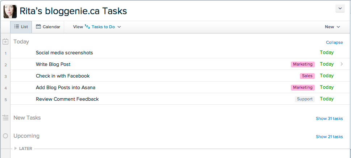
Task: Collapse the Today section
Action: point(334,42)
